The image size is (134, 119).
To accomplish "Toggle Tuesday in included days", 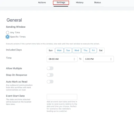I will 68,50.
